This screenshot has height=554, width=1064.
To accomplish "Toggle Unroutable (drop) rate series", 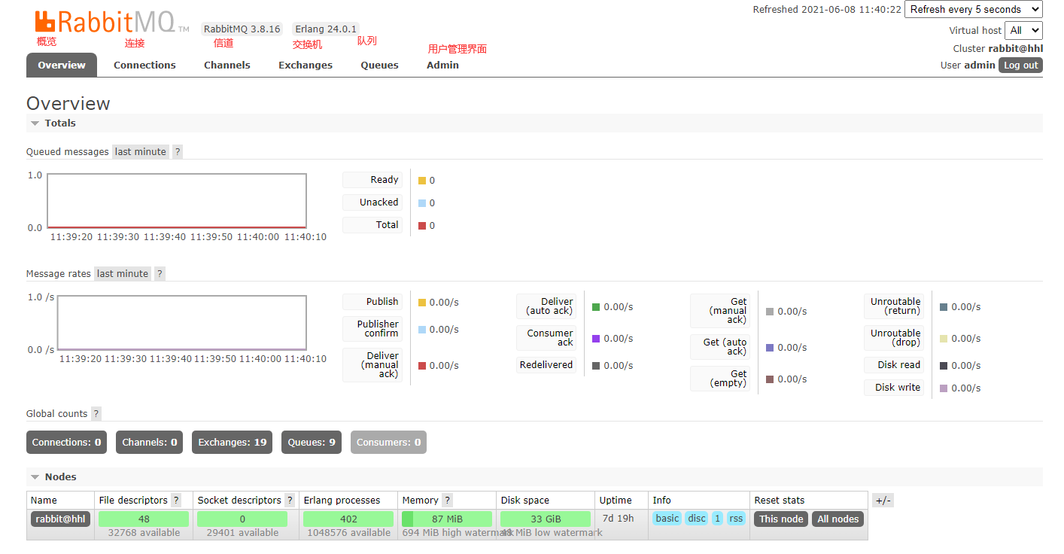I will (x=894, y=338).
